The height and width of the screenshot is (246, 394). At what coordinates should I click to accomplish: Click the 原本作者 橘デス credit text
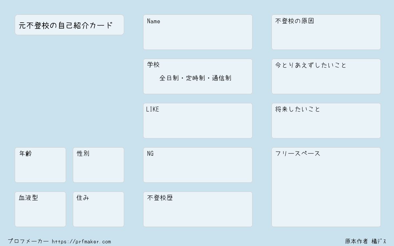pos(366,241)
